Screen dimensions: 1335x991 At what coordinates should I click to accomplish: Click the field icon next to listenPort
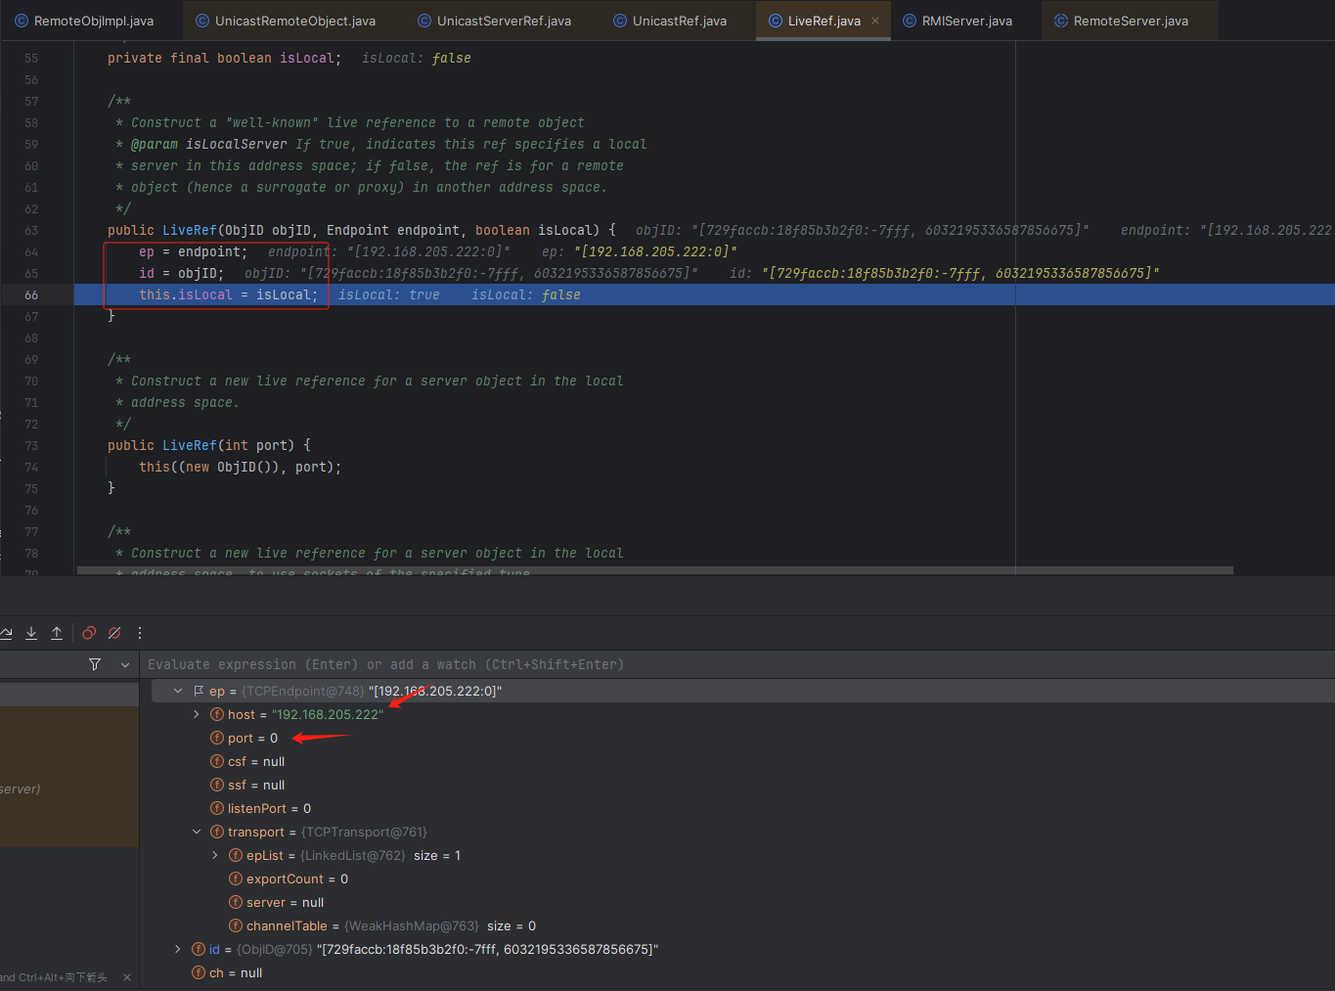(217, 808)
